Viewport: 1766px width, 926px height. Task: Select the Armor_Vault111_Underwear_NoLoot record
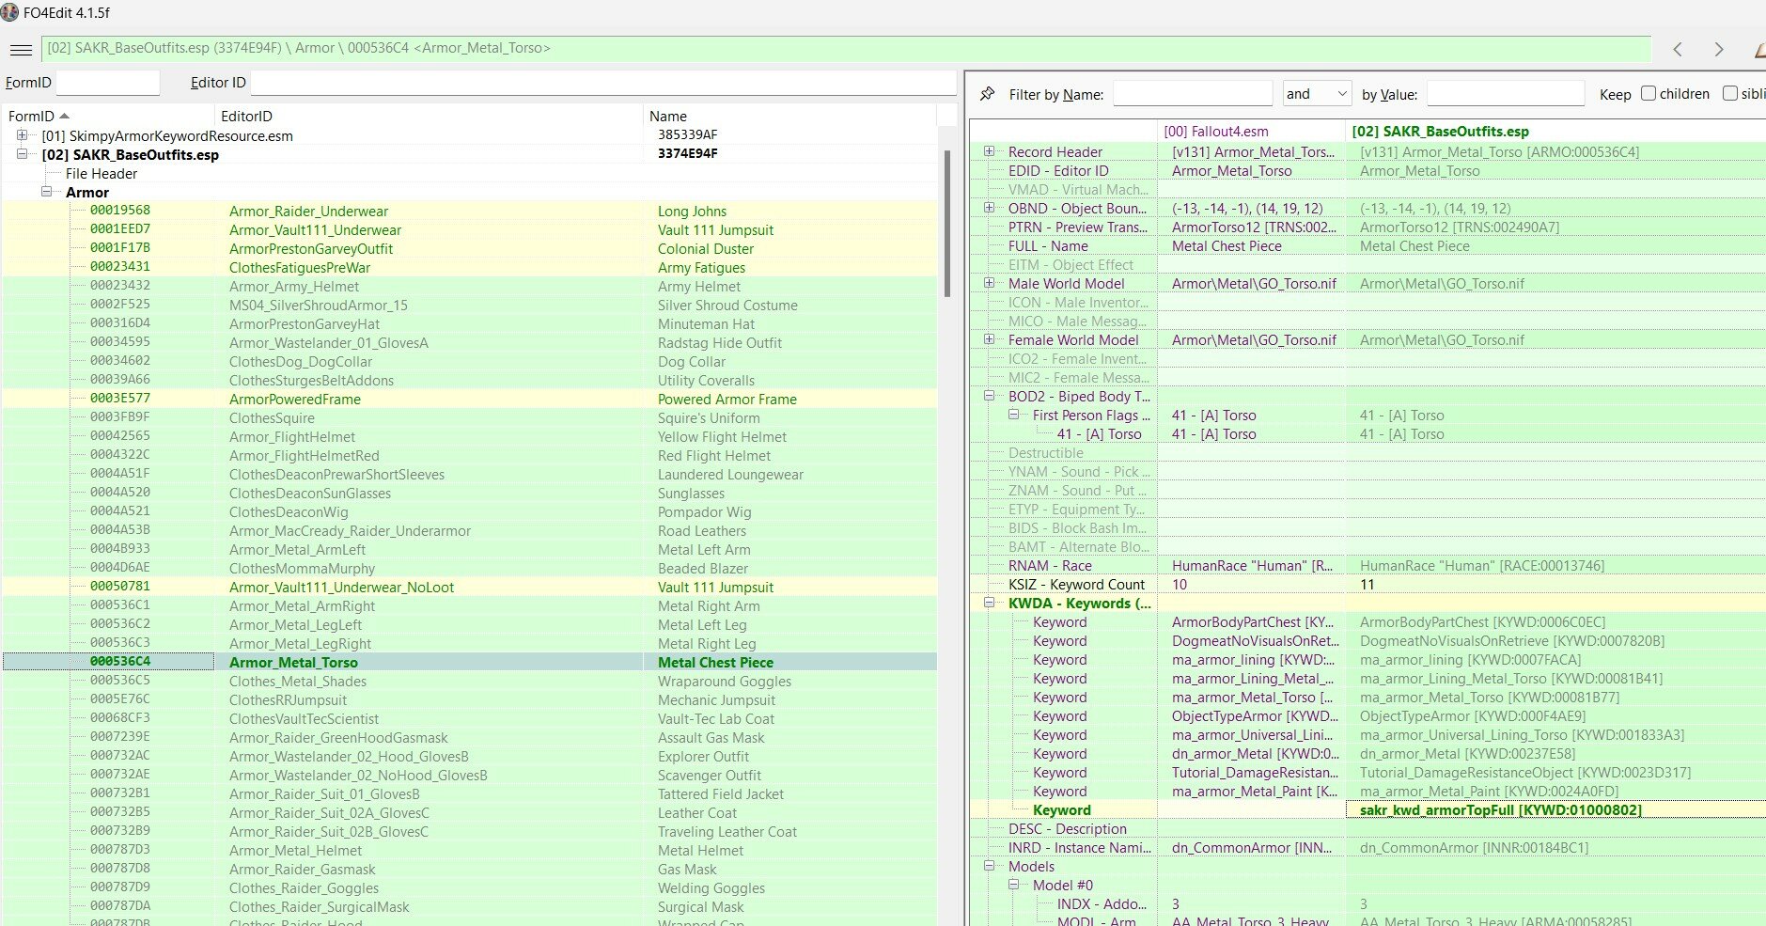[x=342, y=587]
